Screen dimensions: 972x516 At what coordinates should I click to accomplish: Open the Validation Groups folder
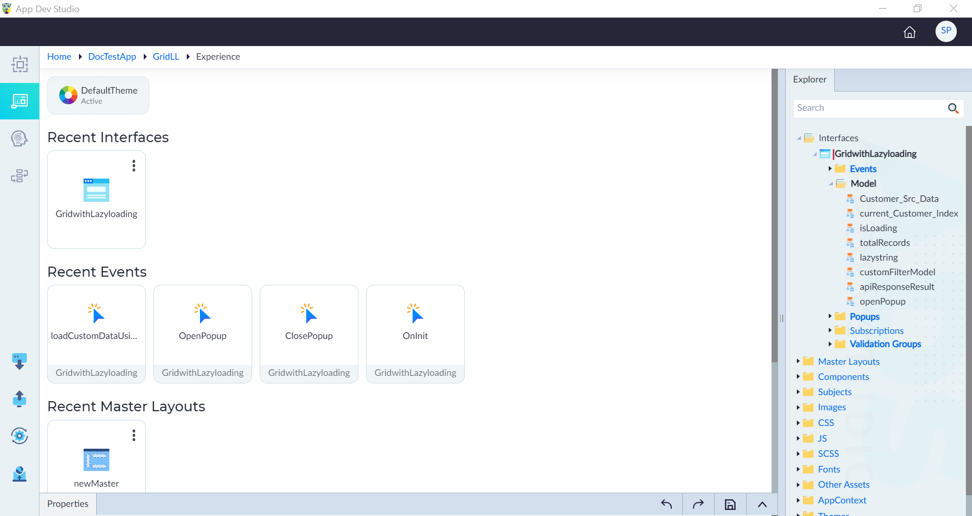tap(885, 344)
